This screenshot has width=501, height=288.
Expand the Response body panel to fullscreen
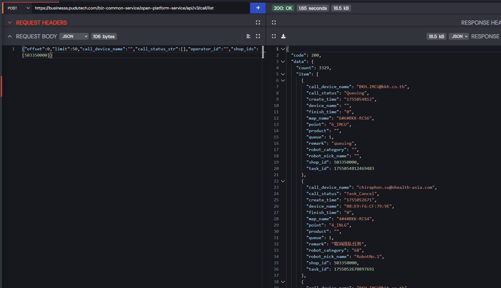coord(274,36)
